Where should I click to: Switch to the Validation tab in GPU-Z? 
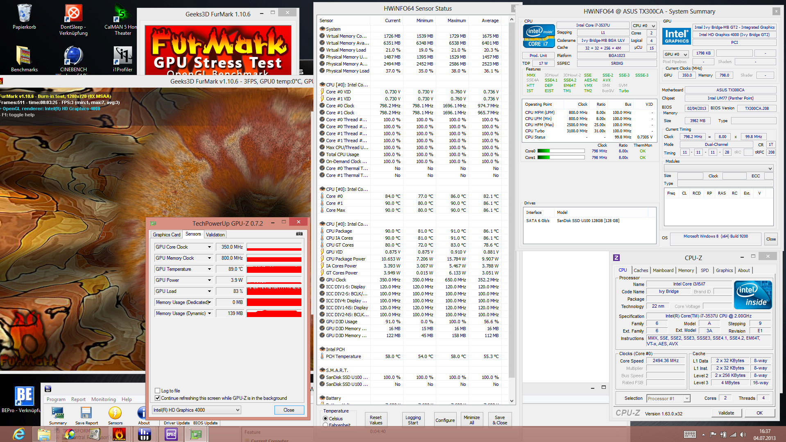[x=215, y=235]
